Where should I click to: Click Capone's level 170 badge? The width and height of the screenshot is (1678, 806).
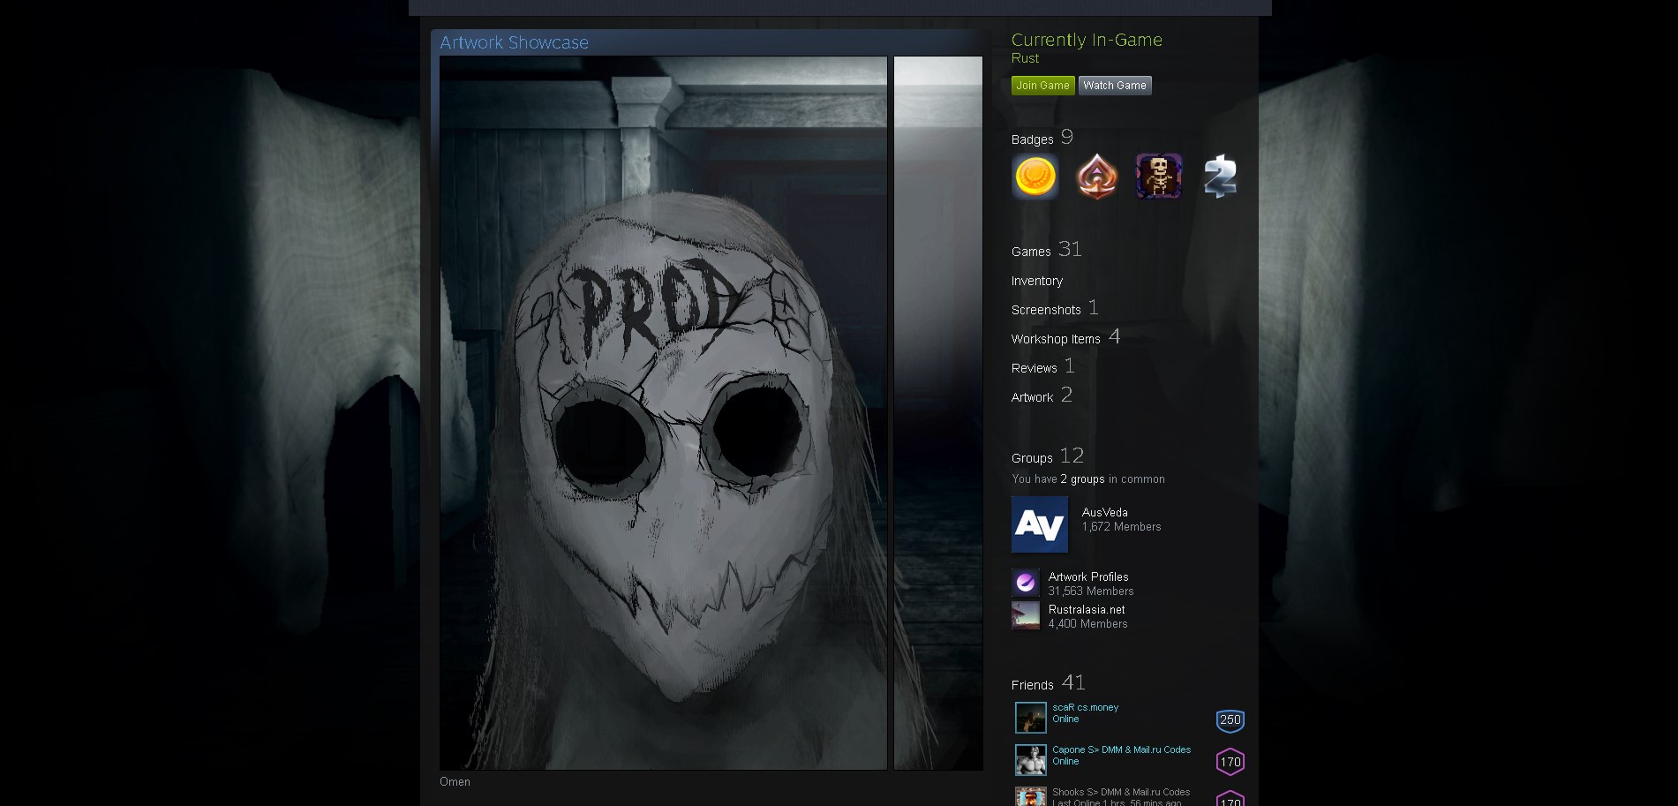click(1230, 762)
